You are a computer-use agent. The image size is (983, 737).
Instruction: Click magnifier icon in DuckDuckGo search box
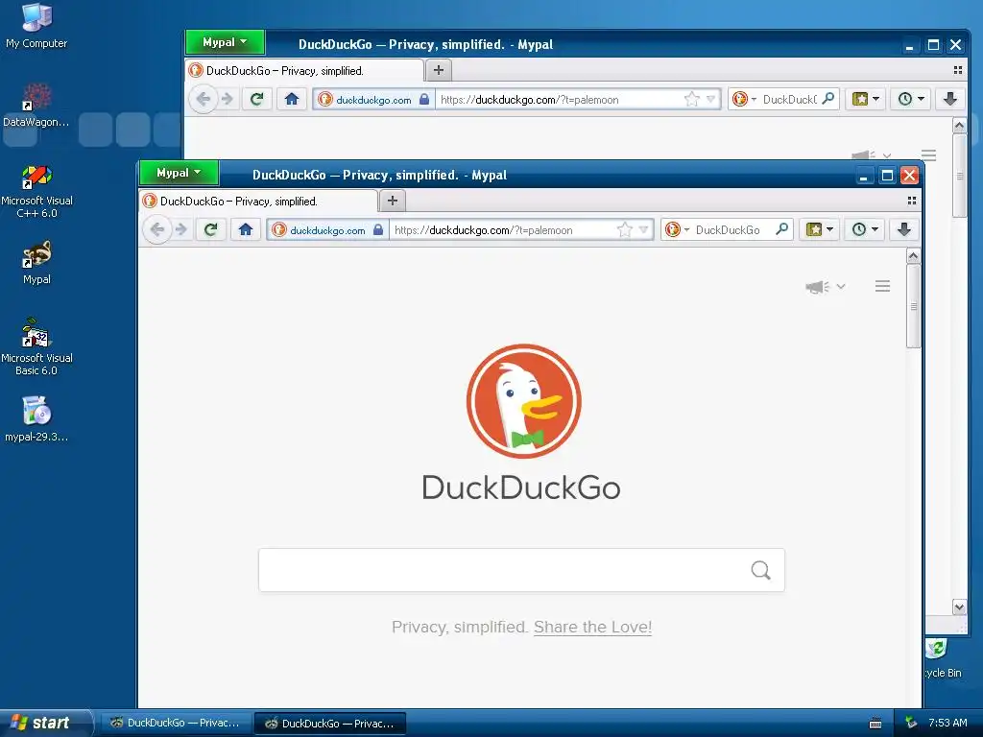coord(760,570)
